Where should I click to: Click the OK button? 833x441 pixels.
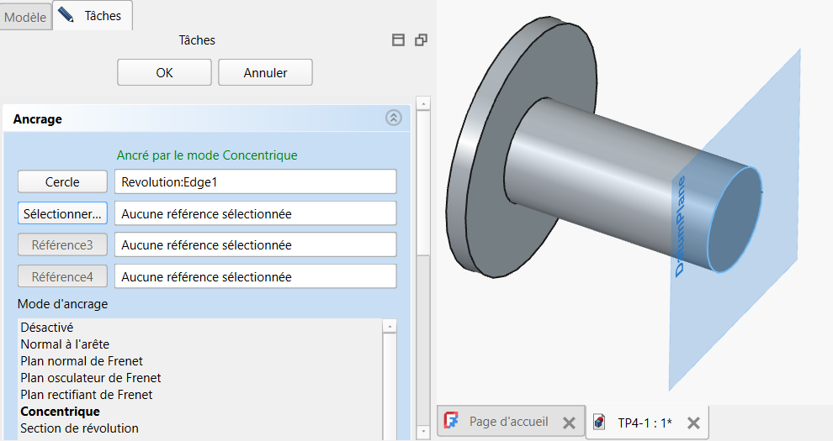click(164, 72)
